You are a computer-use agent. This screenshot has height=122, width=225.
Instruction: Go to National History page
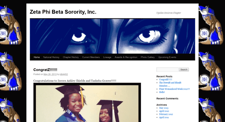[51, 57]
